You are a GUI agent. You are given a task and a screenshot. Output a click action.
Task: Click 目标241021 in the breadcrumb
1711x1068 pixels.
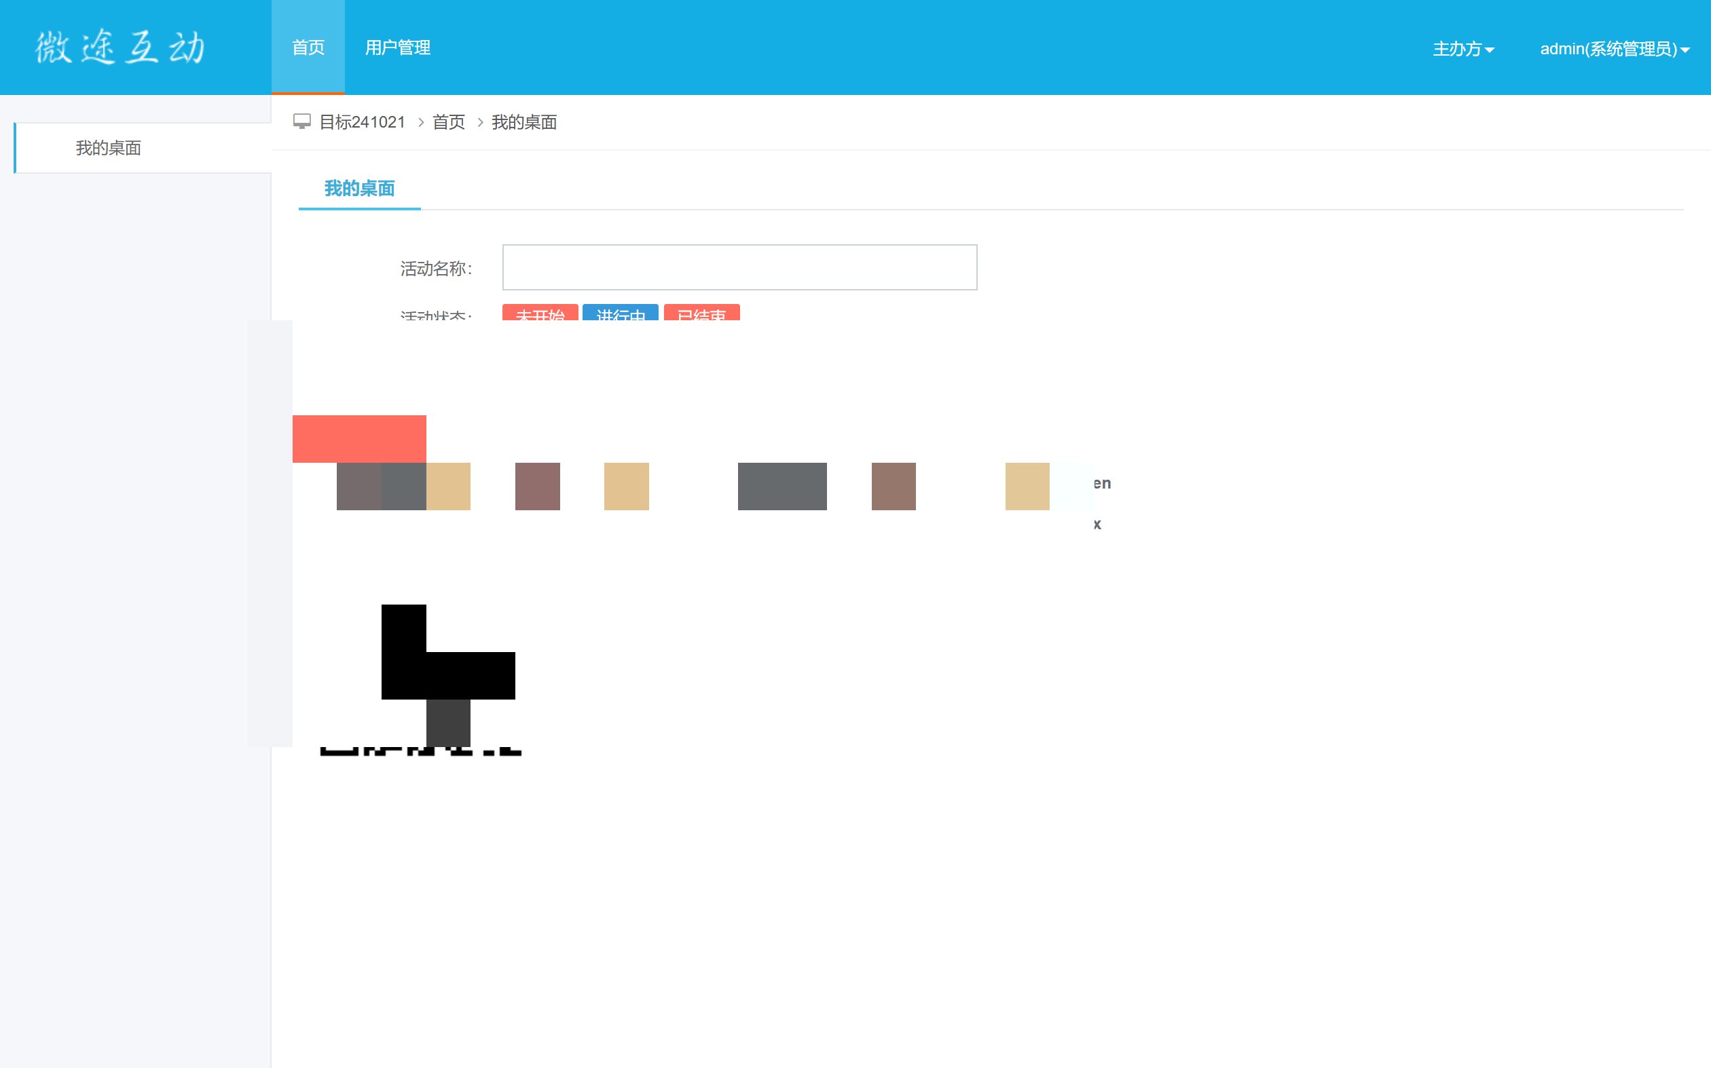[x=362, y=122]
